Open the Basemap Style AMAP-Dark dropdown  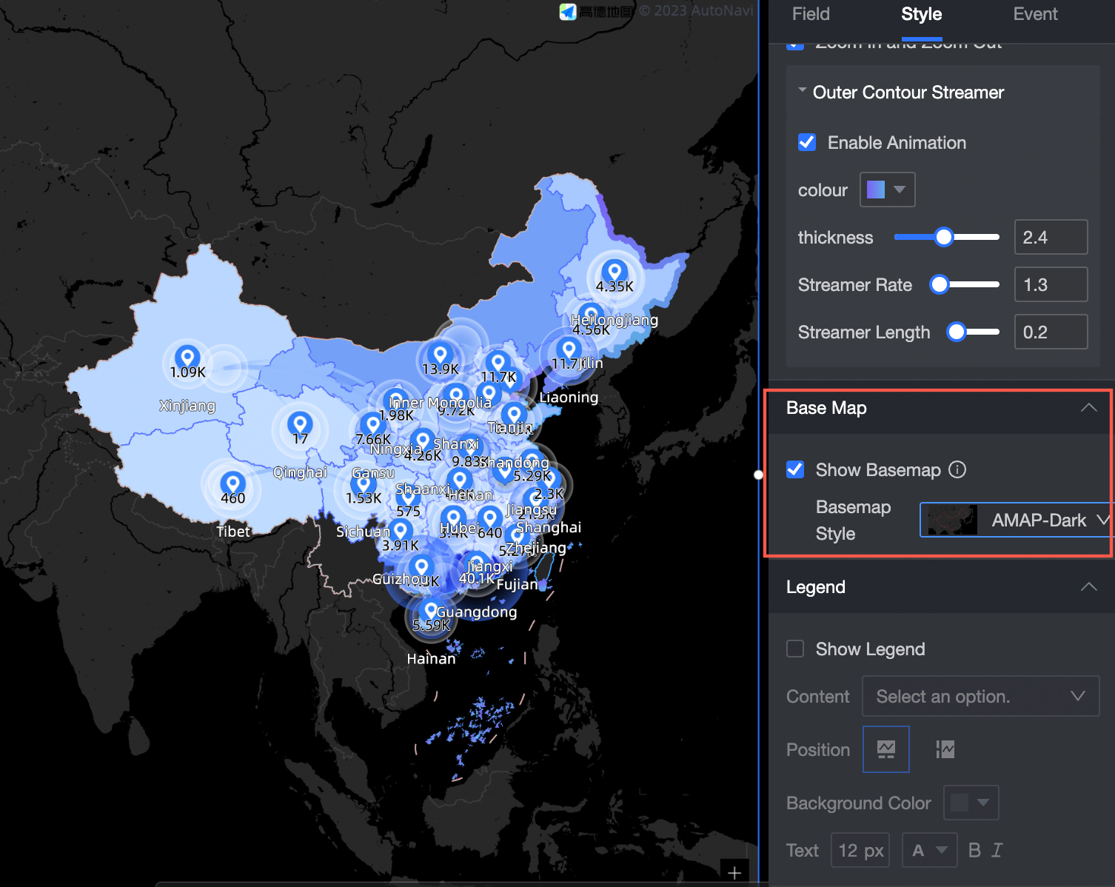coord(1015,519)
